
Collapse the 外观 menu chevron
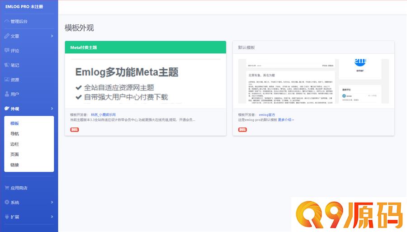pos(52,109)
